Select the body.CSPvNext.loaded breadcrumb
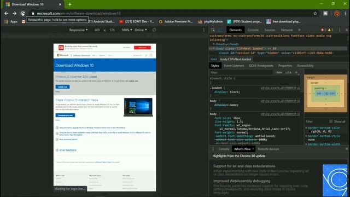Image resolution: width=350 pixels, height=197 pixels. tap(236, 59)
